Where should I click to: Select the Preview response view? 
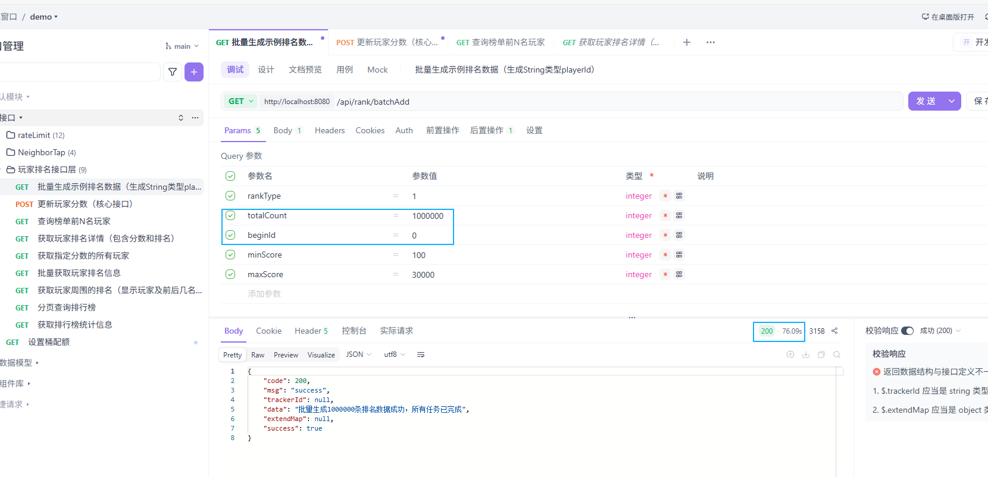point(286,354)
